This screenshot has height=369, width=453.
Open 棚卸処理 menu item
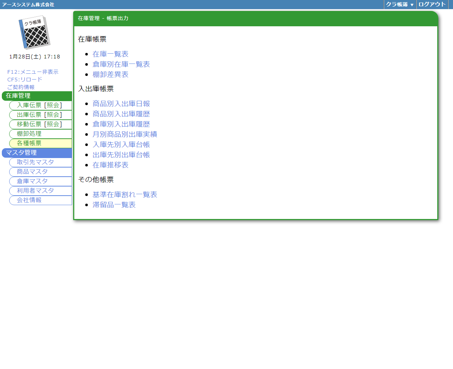tap(41, 134)
